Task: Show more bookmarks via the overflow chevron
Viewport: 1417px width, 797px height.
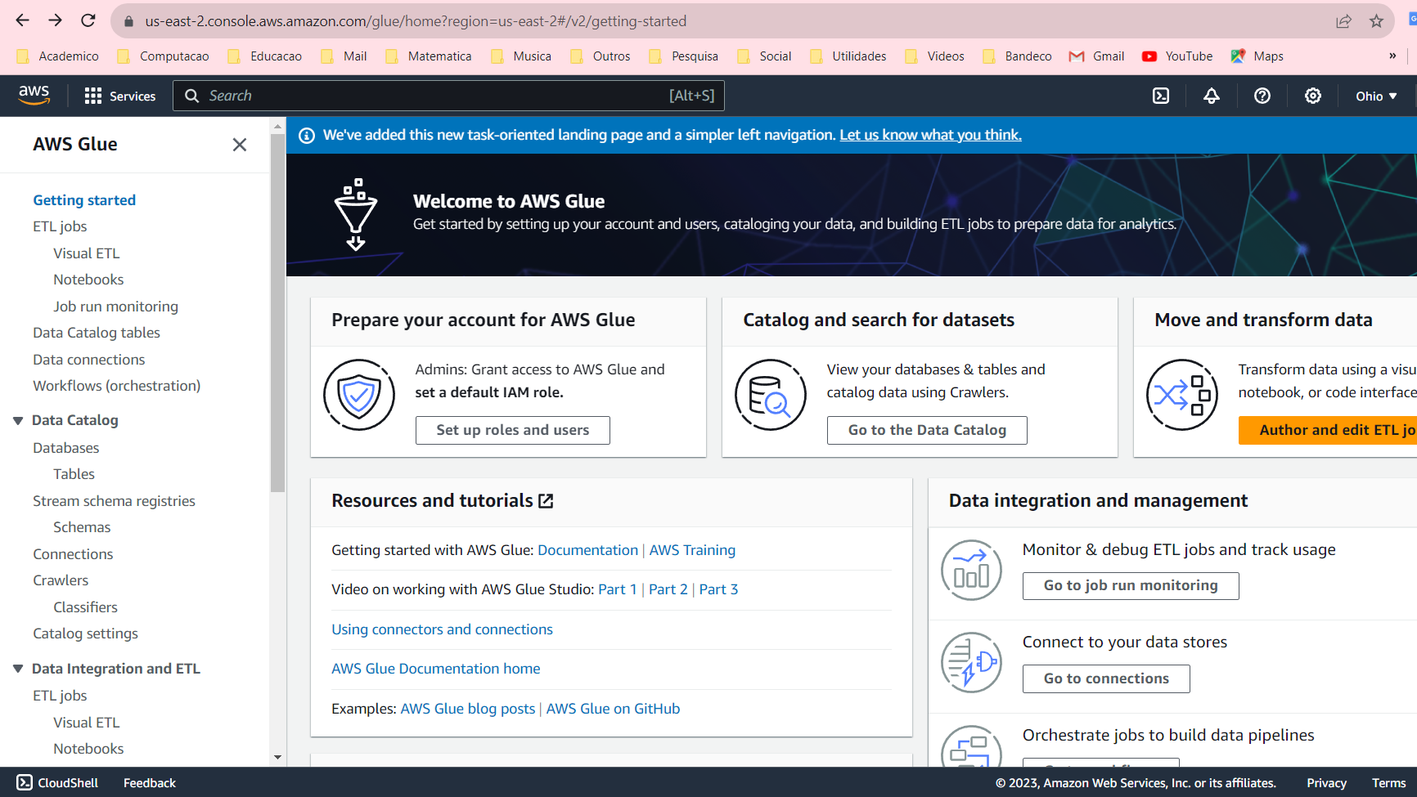Action: click(1392, 56)
